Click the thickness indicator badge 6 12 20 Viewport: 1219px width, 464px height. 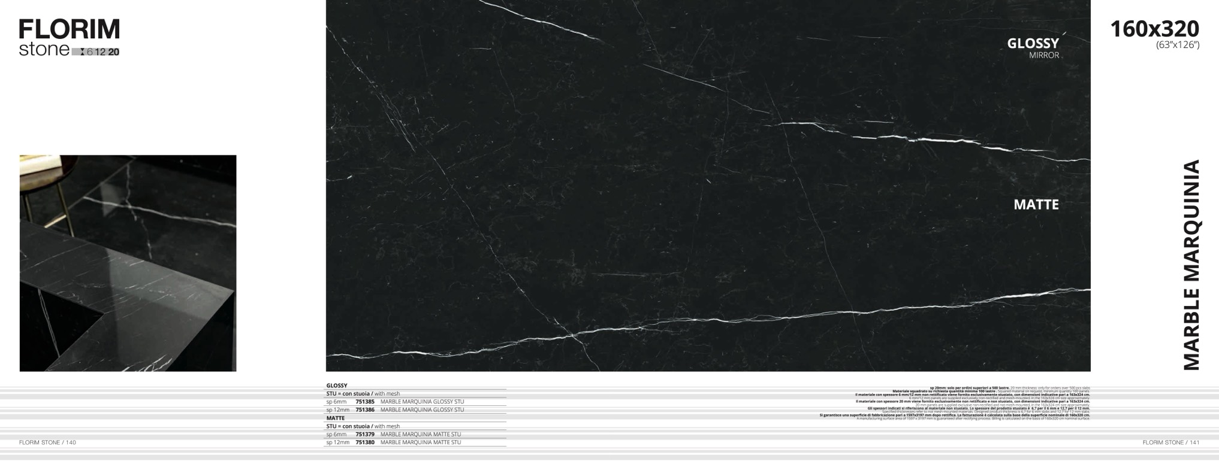pos(96,52)
